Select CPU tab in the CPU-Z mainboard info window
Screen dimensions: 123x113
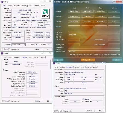tap(56, 67)
